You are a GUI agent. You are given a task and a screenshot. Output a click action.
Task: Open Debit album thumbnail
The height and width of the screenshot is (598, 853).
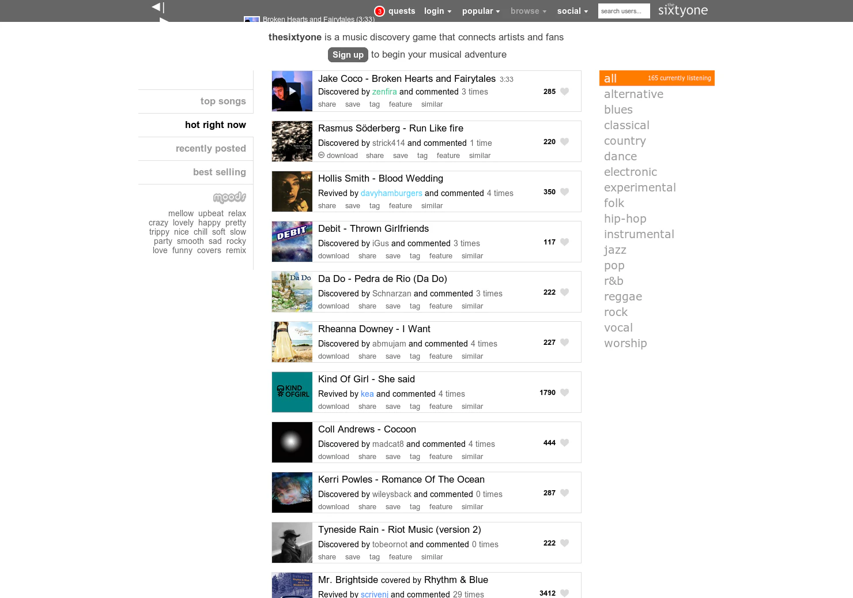point(292,242)
